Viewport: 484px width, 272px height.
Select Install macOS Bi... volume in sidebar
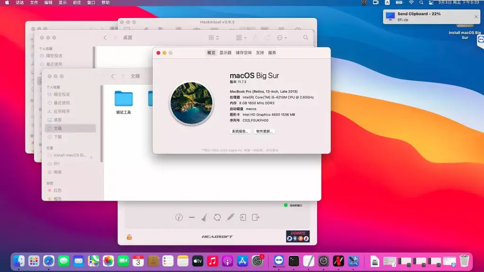(x=71, y=155)
